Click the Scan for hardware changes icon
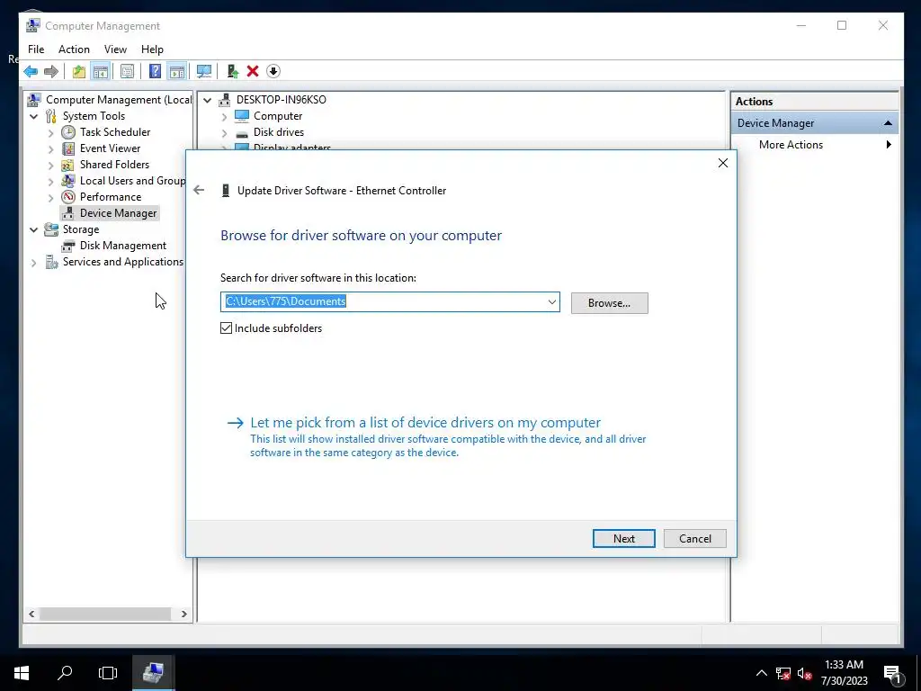This screenshot has height=691, width=921. 204,72
